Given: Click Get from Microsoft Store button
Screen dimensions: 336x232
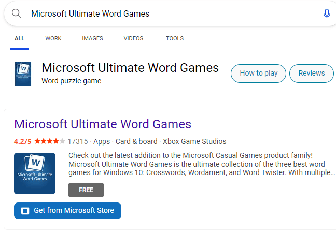Looking at the screenshot, I should pos(68,211).
